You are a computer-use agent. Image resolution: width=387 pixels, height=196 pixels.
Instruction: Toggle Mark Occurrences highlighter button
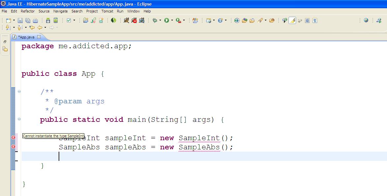point(292,21)
